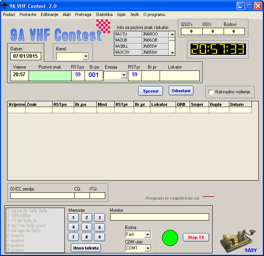264x256 pixels.
Task: Click the Br.pr input field
Action: click(x=151, y=76)
